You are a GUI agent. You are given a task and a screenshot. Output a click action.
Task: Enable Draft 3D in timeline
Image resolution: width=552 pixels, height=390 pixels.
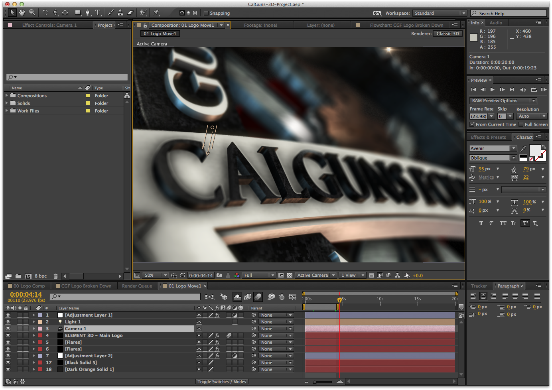(223, 297)
